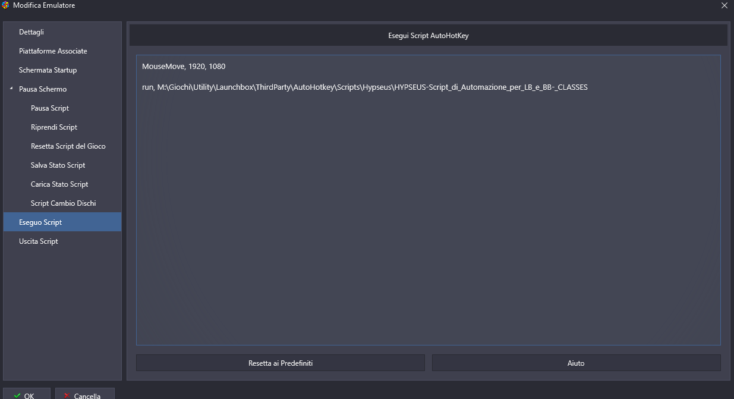The width and height of the screenshot is (734, 399).
Task: Click the LaunchBox icon in title bar
Action: [6, 5]
